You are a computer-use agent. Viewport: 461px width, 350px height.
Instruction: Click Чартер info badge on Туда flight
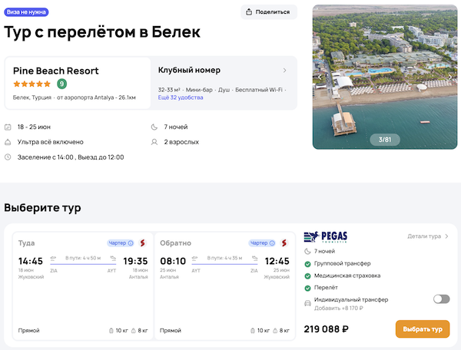pos(121,243)
